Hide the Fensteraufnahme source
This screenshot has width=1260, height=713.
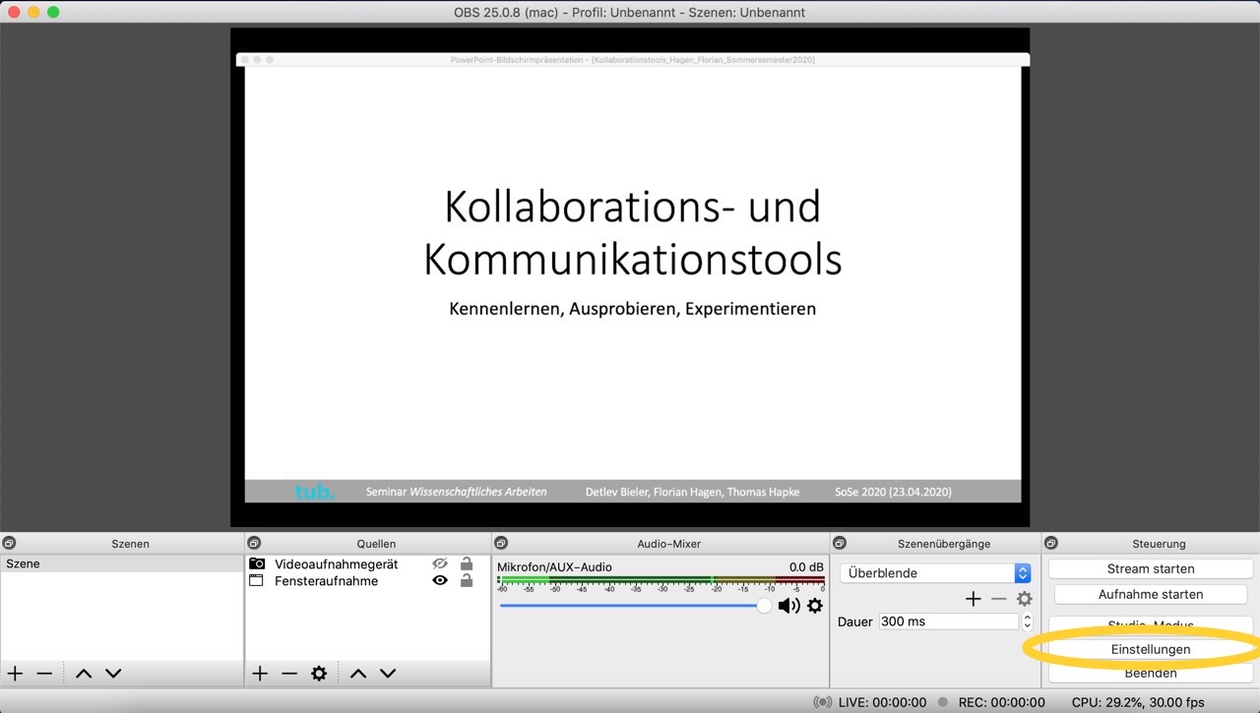point(440,581)
